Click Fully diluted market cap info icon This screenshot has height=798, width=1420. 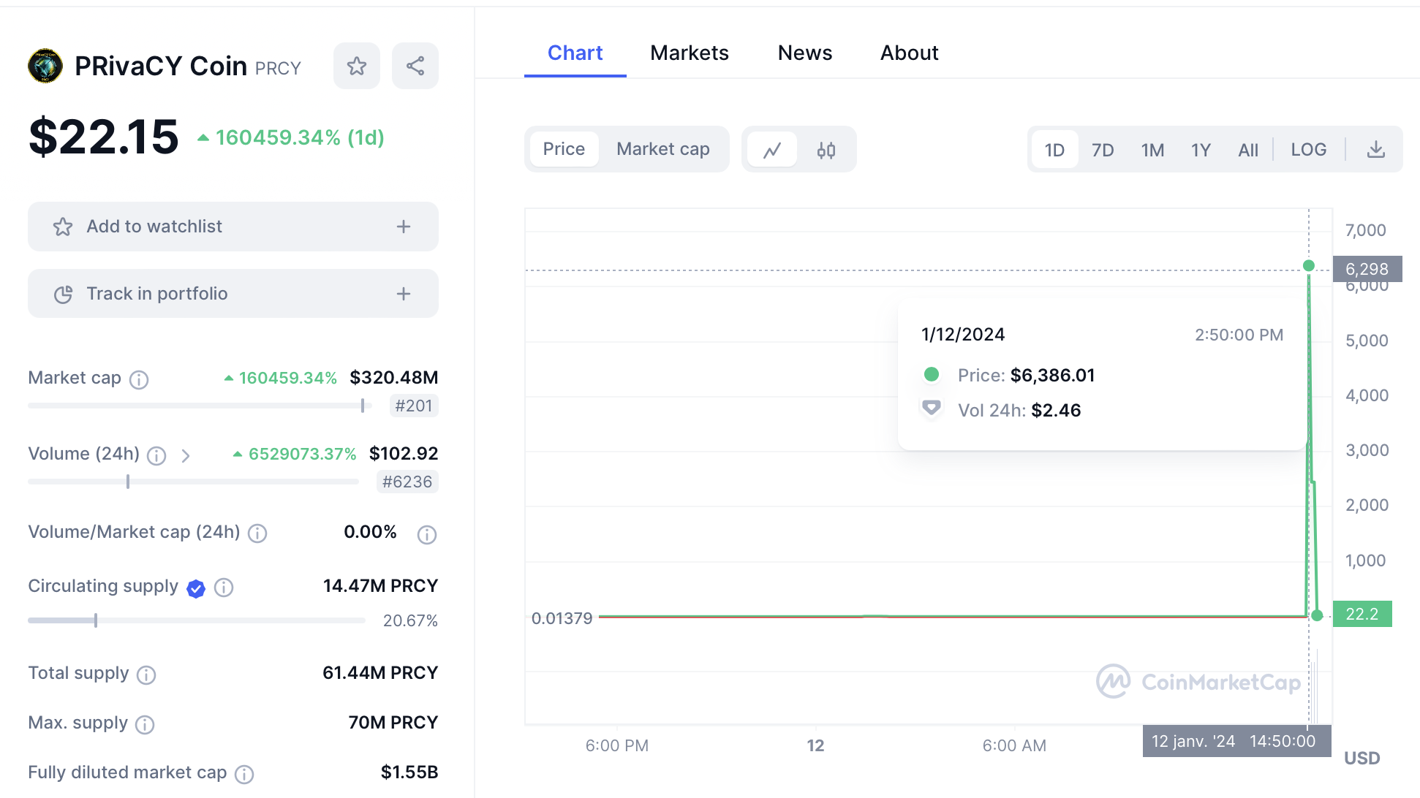tap(244, 774)
